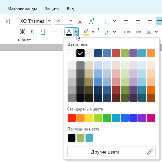Toggle underline formatting (Ч)
162x162 pixels.
[x=43, y=32]
